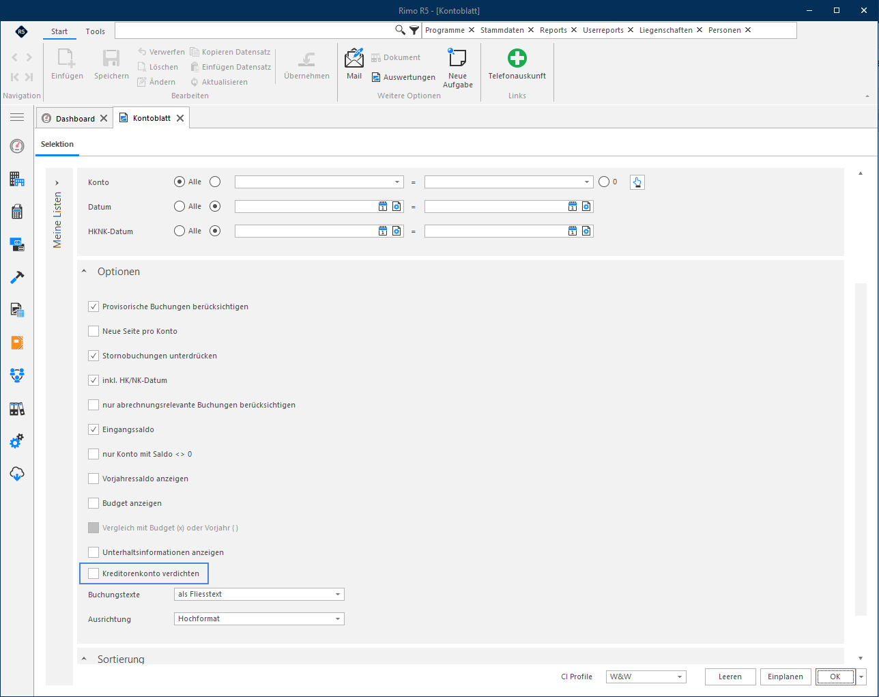Select the Selektion tab
The width and height of the screenshot is (879, 697).
[x=57, y=144]
